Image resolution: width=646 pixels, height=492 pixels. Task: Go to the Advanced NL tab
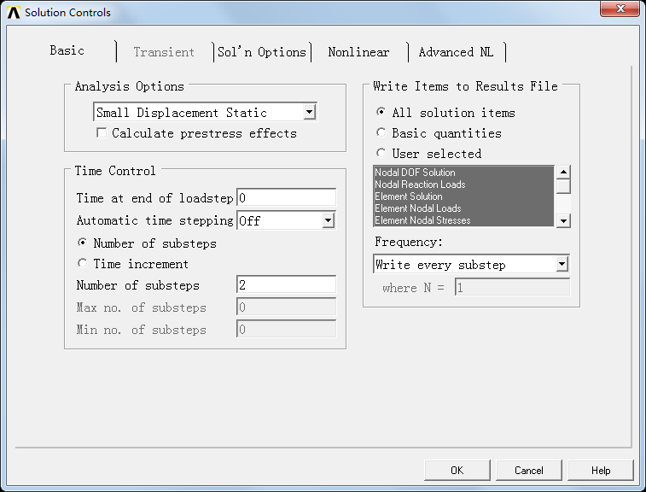pos(456,52)
